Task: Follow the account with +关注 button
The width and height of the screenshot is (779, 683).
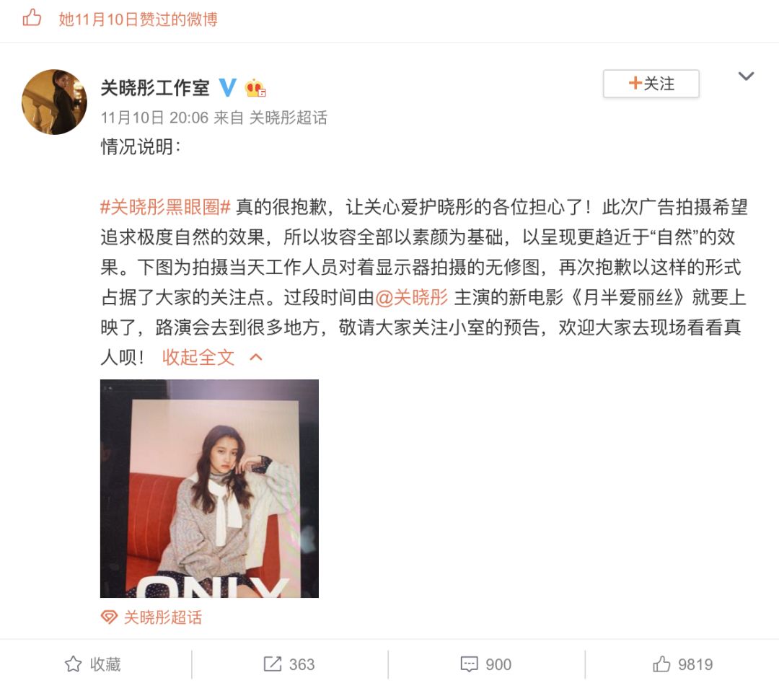Action: coord(651,84)
